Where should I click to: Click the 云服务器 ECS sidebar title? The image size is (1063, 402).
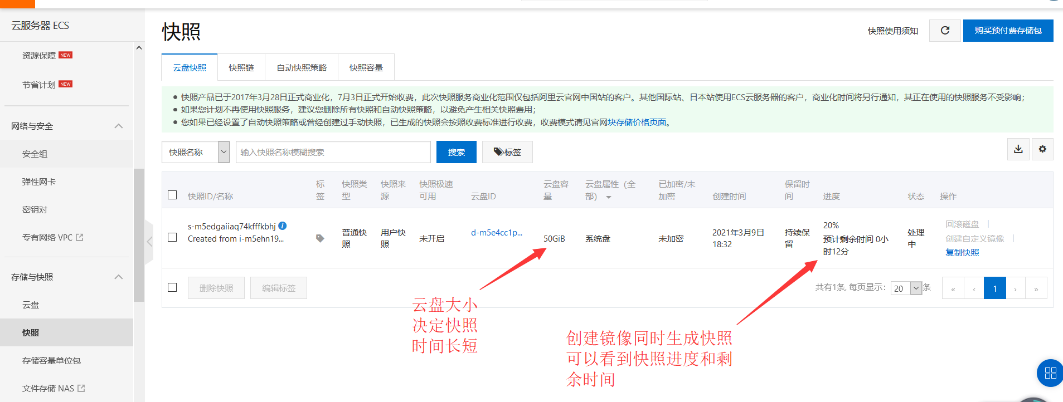coord(40,26)
